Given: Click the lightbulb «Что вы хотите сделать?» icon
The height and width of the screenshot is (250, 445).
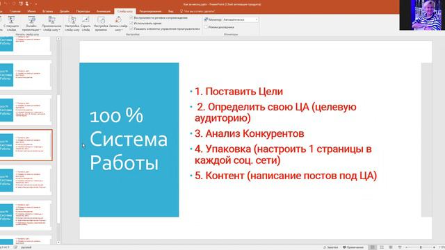Looking at the screenshot, I should point(181,11).
